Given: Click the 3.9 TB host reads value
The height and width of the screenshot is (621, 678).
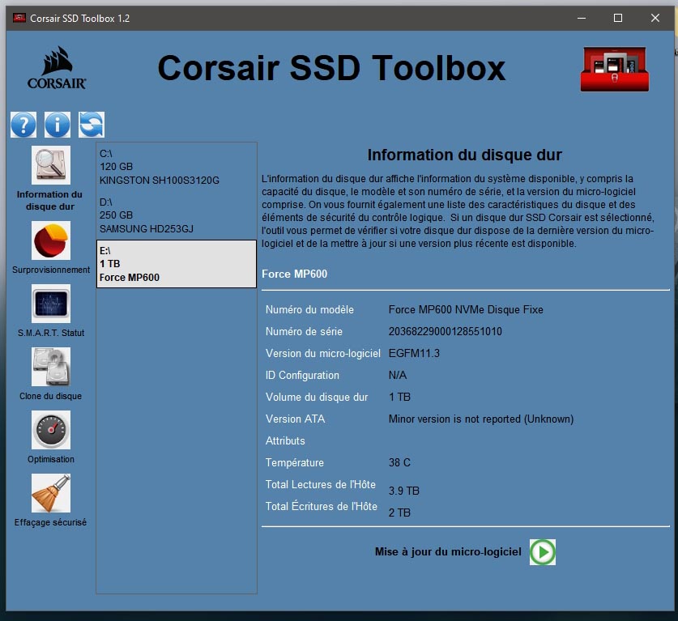Looking at the screenshot, I should point(404,491).
